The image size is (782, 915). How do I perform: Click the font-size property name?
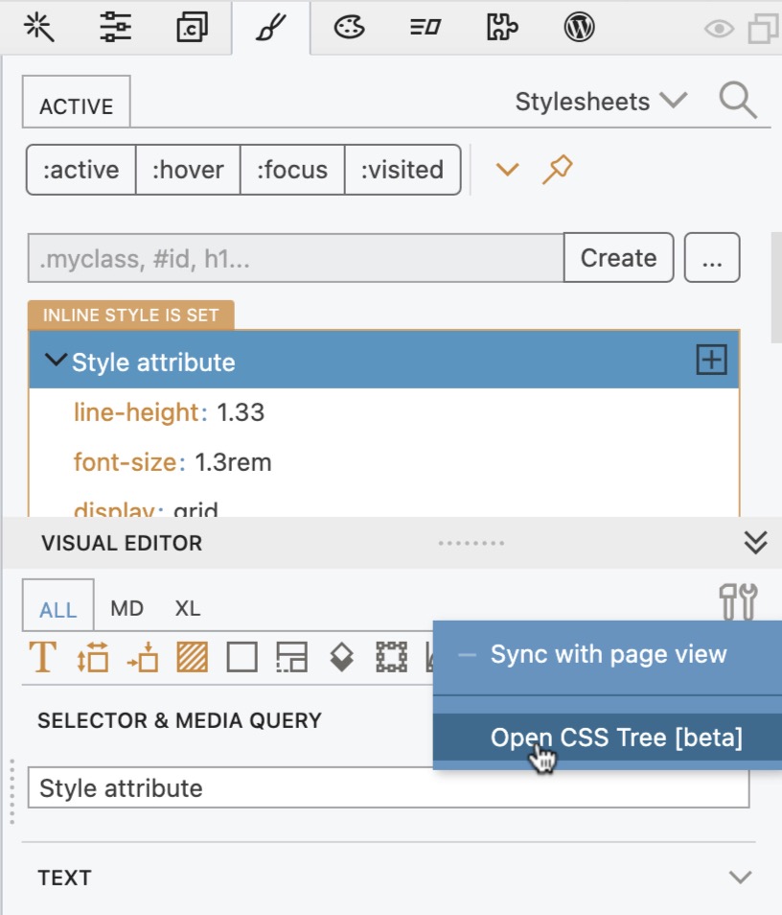pos(125,462)
